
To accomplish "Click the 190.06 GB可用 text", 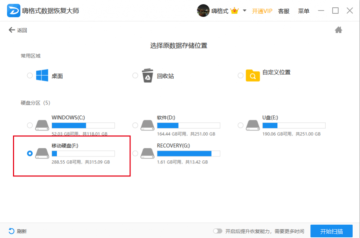I will tap(277, 134).
